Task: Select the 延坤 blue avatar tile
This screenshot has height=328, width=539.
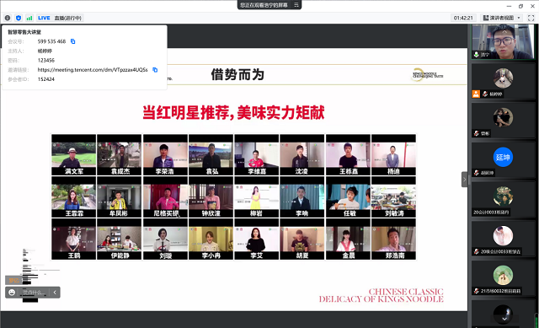Action: point(503,157)
